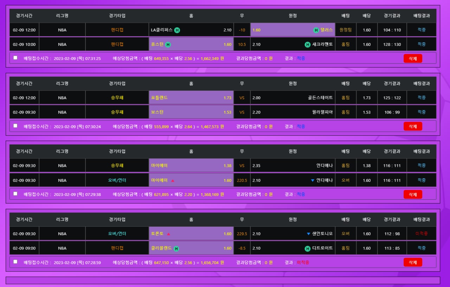Click the handicap H icon next to 댈러스
This screenshot has height=287, width=450.
tap(316, 30)
